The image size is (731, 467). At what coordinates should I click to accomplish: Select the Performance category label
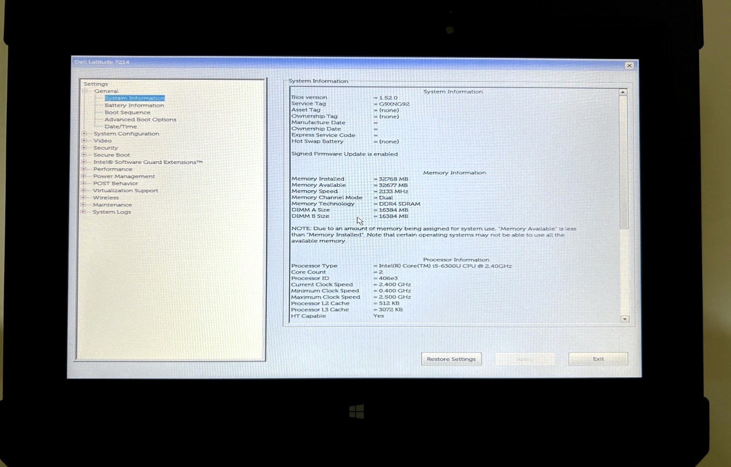pyautogui.click(x=113, y=169)
